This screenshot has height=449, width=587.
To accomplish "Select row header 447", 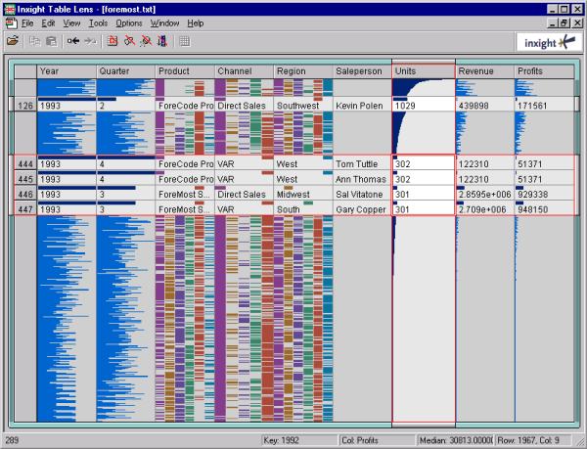I will tap(25, 209).
